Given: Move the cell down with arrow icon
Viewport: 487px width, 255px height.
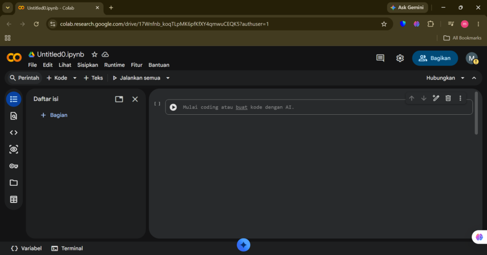Looking at the screenshot, I should tap(424, 99).
